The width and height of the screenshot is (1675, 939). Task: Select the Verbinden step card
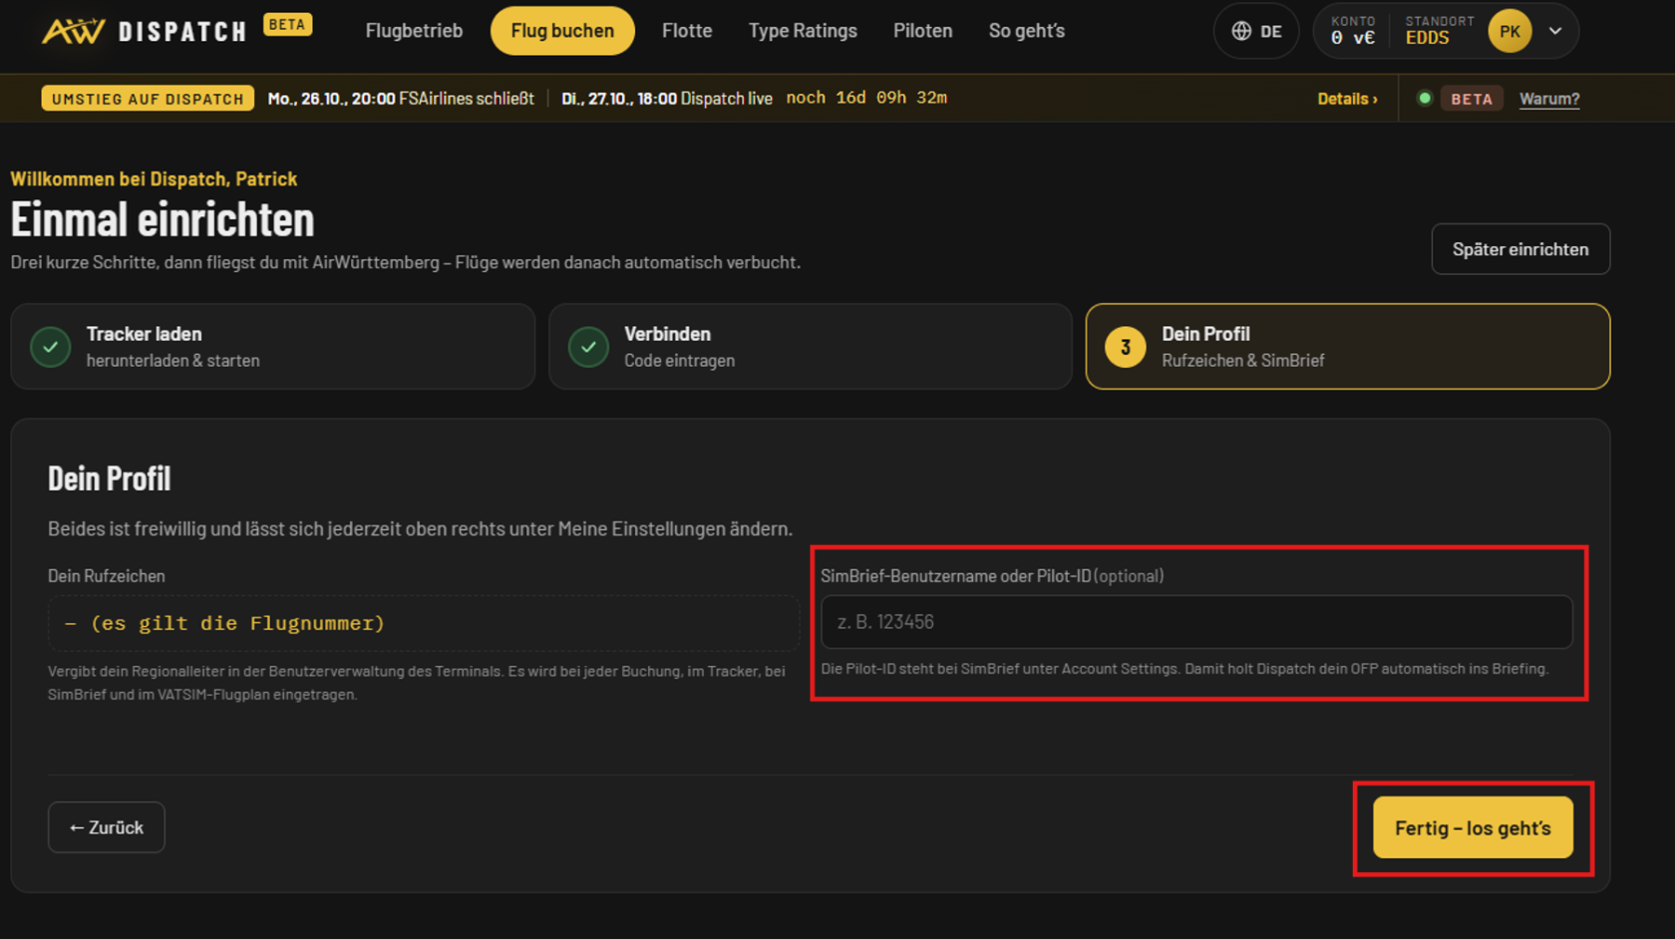pos(811,347)
